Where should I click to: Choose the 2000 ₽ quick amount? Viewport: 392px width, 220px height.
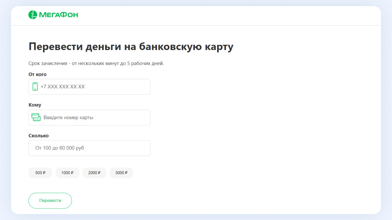pos(94,173)
